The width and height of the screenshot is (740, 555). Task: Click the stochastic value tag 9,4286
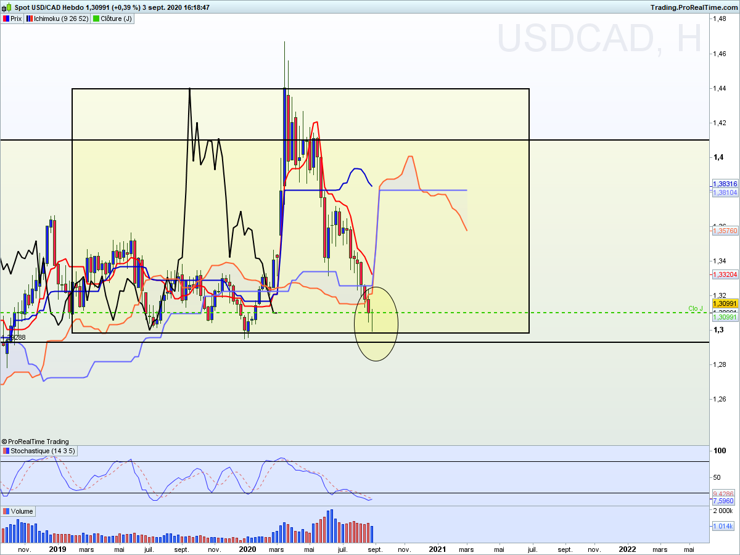(x=722, y=494)
